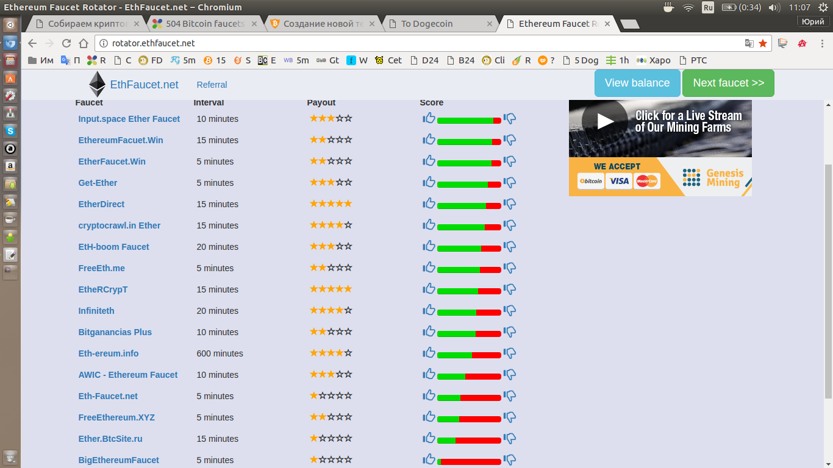
Task: Thumbs down EtheRCrypT
Action: (x=510, y=289)
